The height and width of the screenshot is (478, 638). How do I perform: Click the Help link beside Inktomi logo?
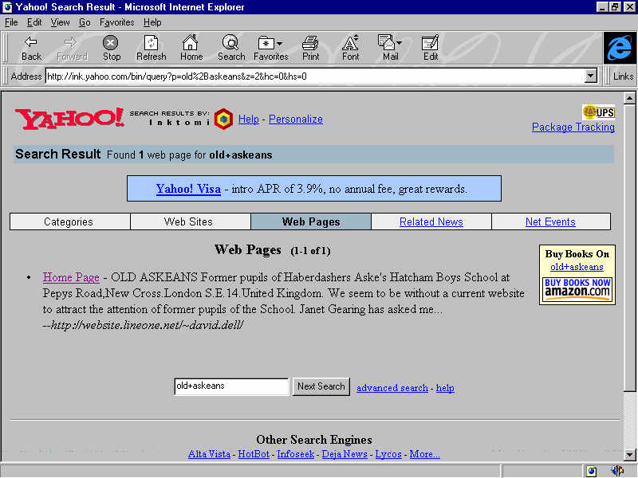point(249,119)
